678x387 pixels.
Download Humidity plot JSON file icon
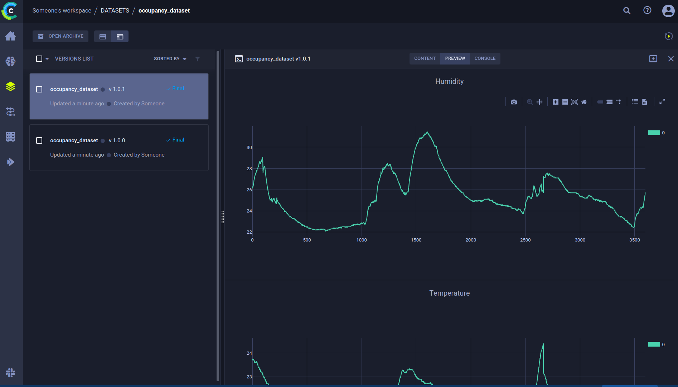click(x=644, y=102)
